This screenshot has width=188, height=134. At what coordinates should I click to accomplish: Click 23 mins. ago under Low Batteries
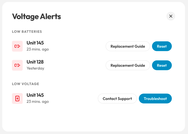[38, 49]
